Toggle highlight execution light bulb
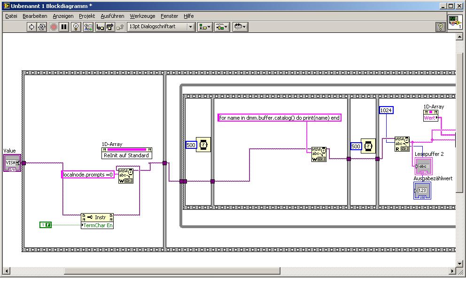Viewport: 466px width, 284px height. (x=76, y=27)
